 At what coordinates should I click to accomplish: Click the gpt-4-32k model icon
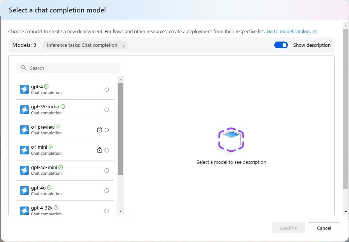click(x=25, y=211)
